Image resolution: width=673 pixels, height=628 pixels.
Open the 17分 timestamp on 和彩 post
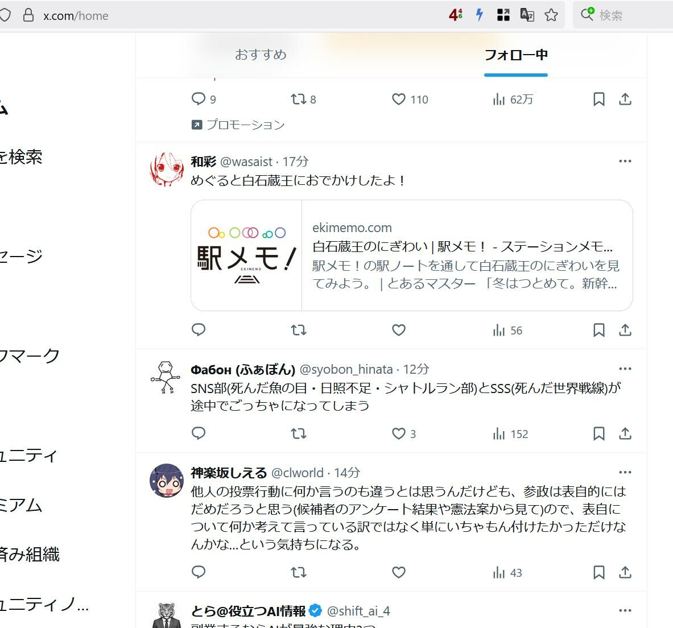tap(295, 162)
